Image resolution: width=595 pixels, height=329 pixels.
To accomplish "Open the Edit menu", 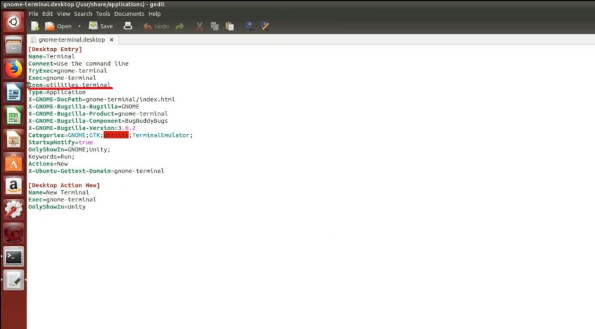I will point(48,14).
